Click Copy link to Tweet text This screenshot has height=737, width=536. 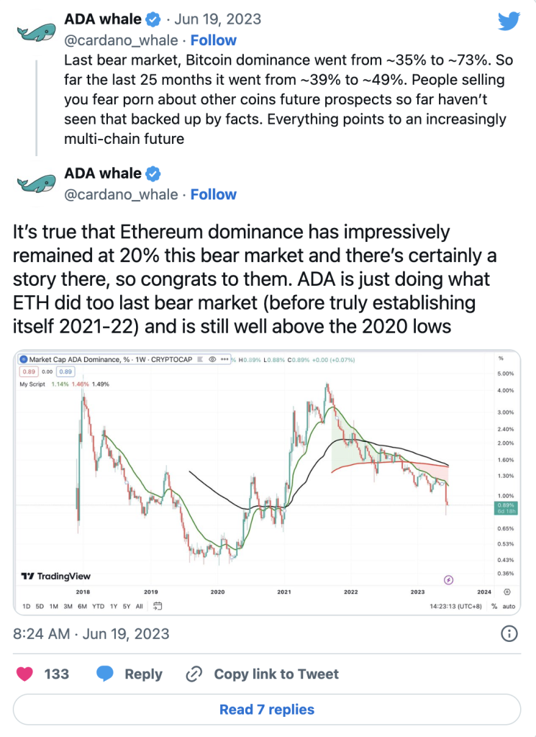276,674
